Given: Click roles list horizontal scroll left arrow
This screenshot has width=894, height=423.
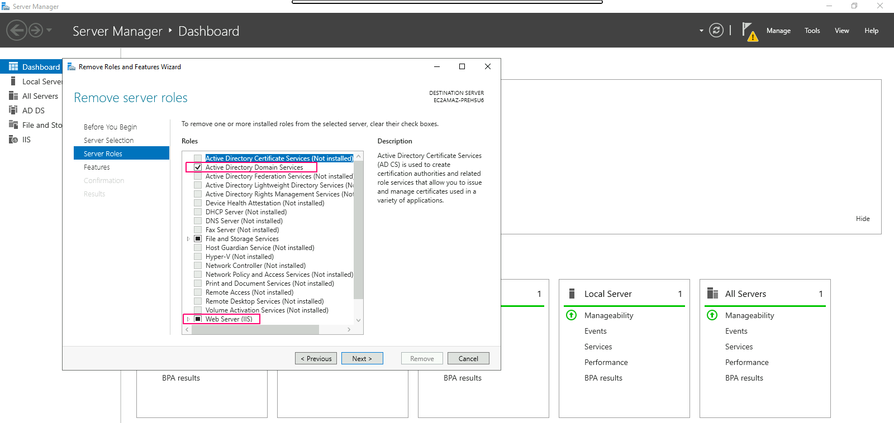Looking at the screenshot, I should click(187, 329).
